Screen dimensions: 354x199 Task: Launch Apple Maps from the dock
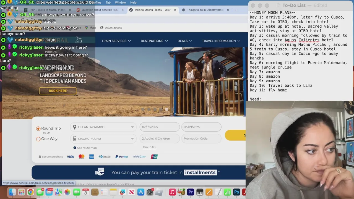coord(58,192)
